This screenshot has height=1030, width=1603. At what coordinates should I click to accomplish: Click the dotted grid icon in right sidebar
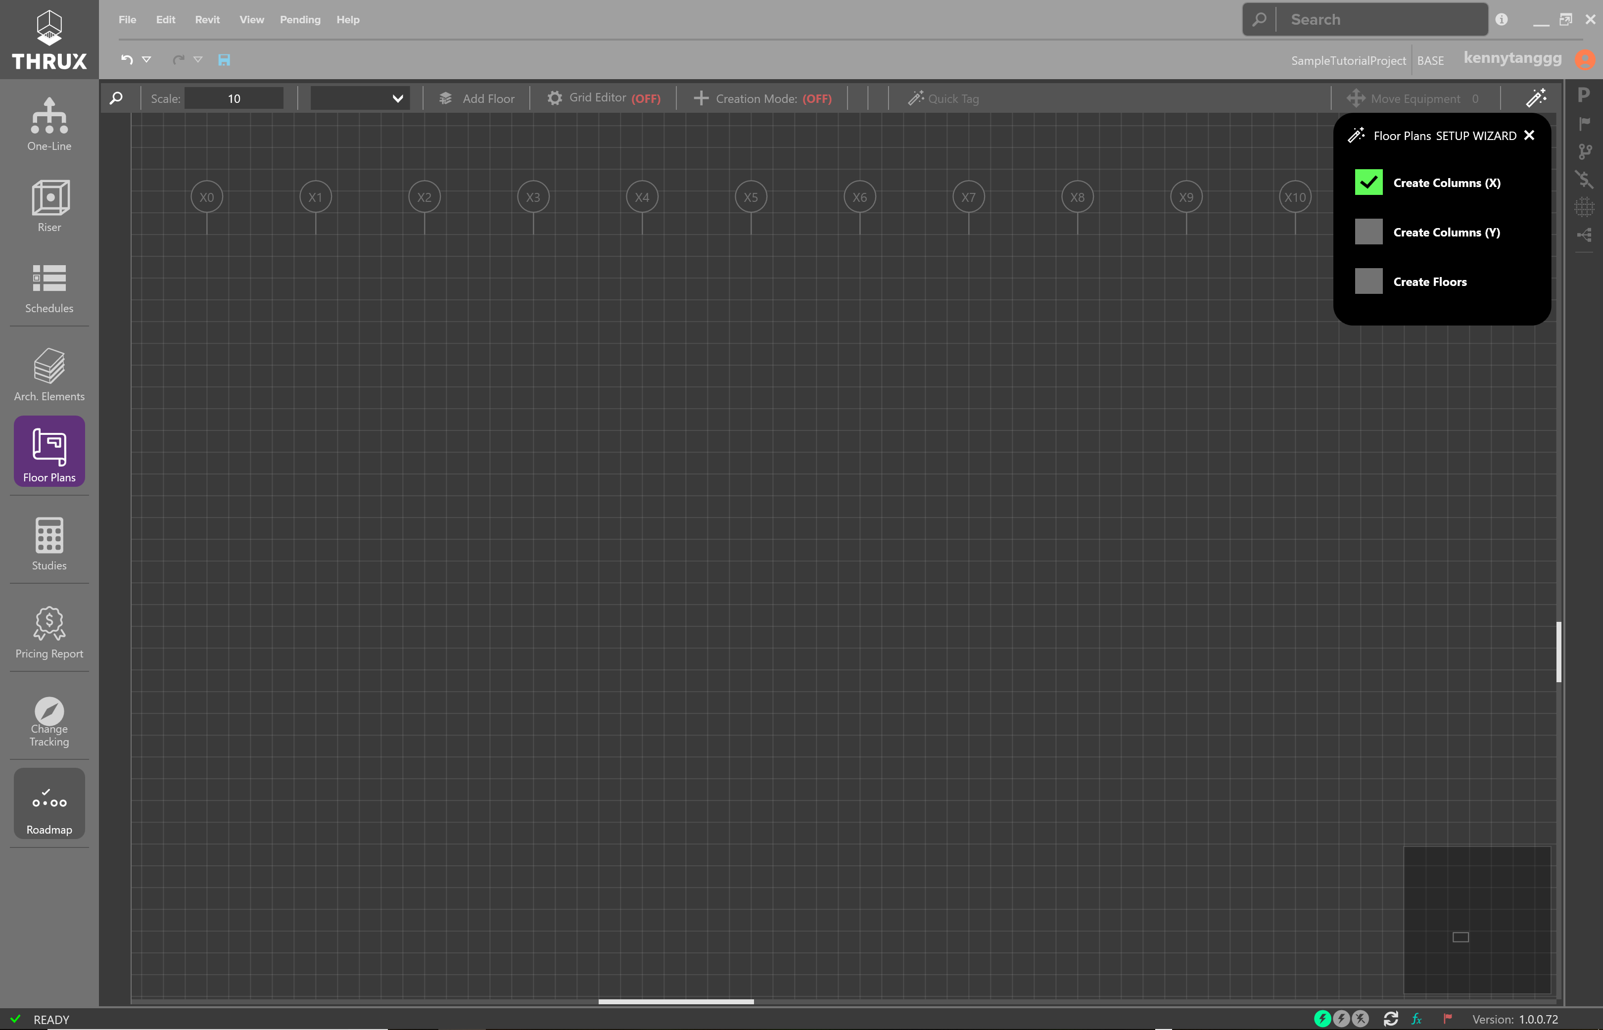click(x=1584, y=207)
